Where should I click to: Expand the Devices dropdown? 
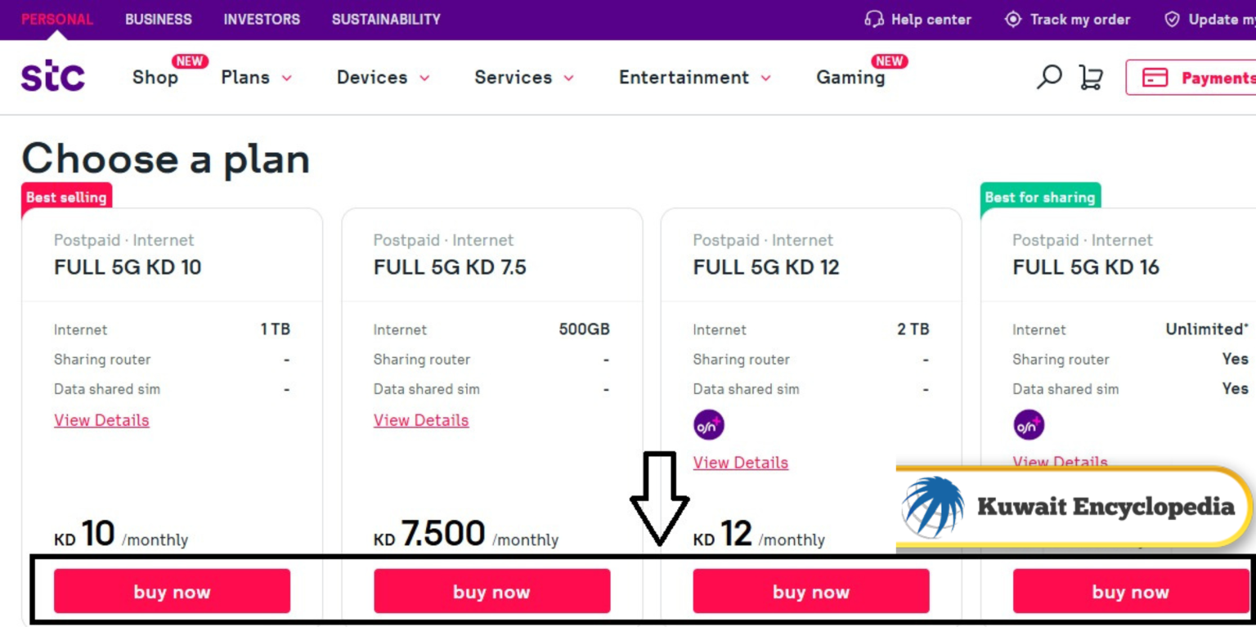(x=383, y=78)
